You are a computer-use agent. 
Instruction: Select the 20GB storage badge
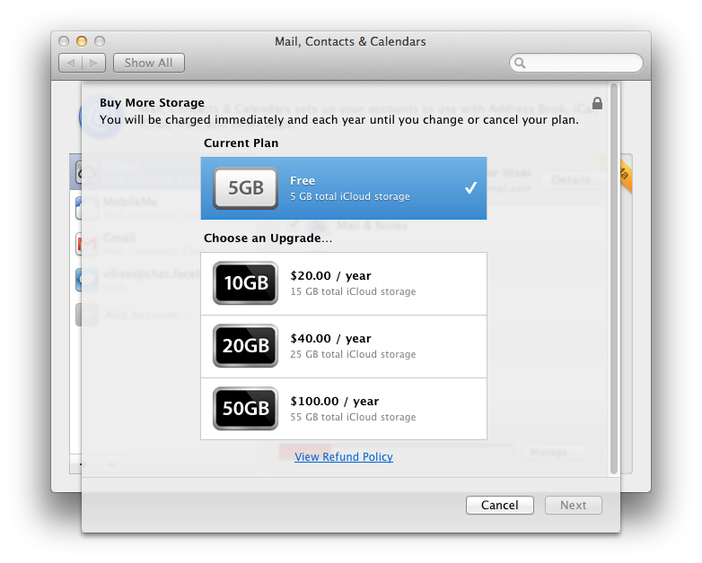[245, 346]
